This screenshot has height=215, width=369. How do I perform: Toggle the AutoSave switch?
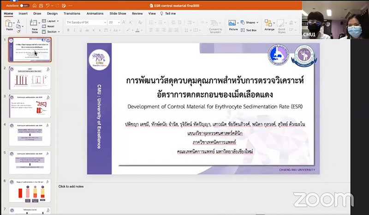tap(24, 6)
